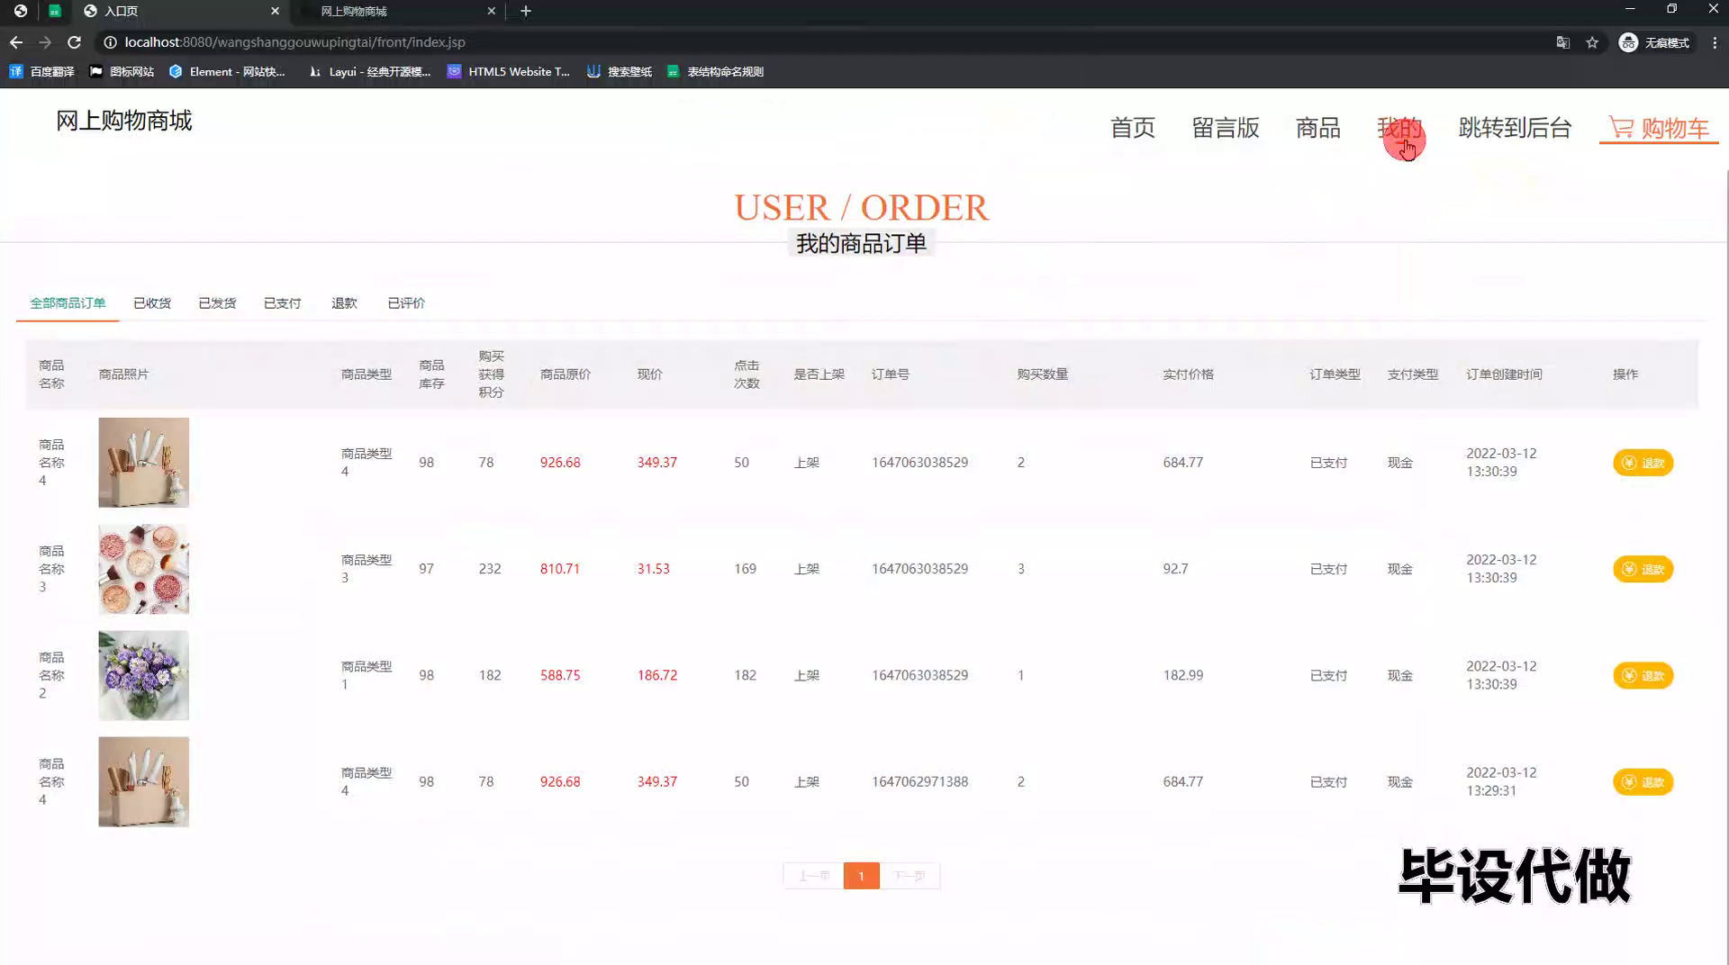1729x965 pixels.
Task: Click the 订单号 column header
Action: coord(890,374)
